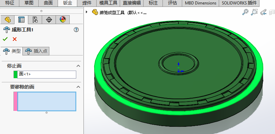The height and width of the screenshot is (134, 275).
Task: Open the SOLIDWORKS 插件 tab
Action: (239, 3)
